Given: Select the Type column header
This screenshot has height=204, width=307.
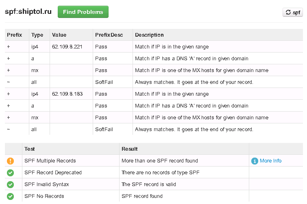Looking at the screenshot, I should point(37,35).
